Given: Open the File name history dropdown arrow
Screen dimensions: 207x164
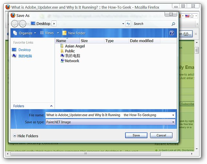Looking at the screenshot, I should (173, 115).
